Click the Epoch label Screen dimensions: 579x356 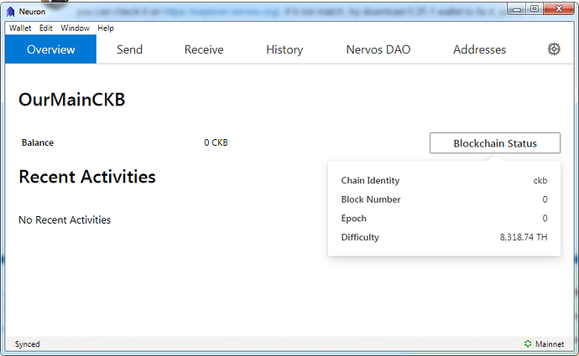point(354,218)
